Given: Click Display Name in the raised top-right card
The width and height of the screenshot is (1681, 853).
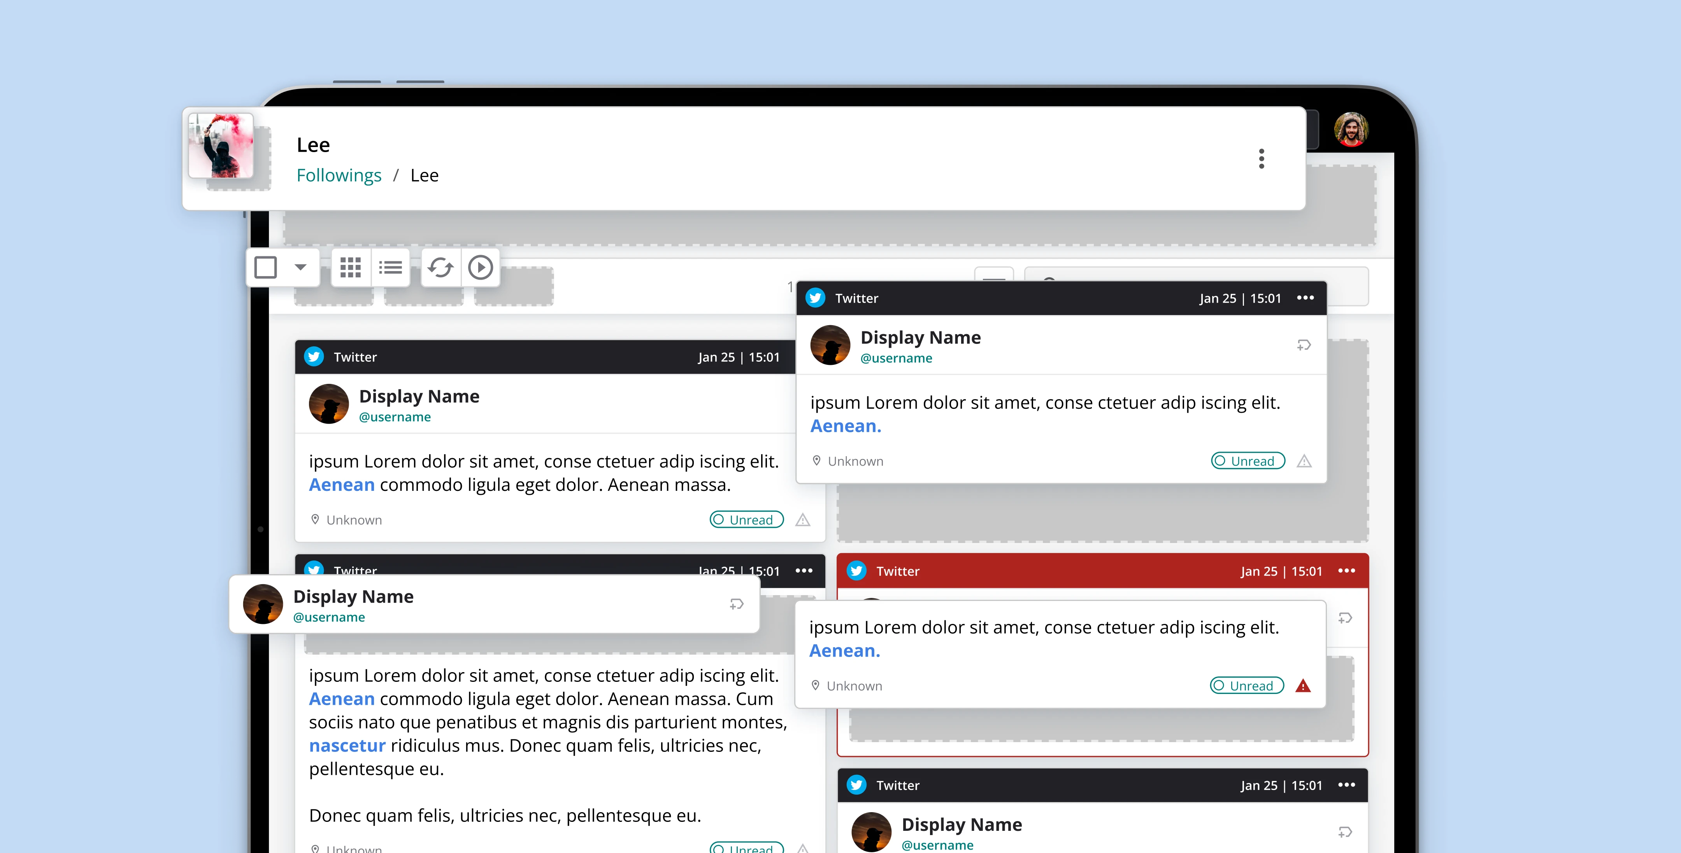Looking at the screenshot, I should (x=920, y=337).
